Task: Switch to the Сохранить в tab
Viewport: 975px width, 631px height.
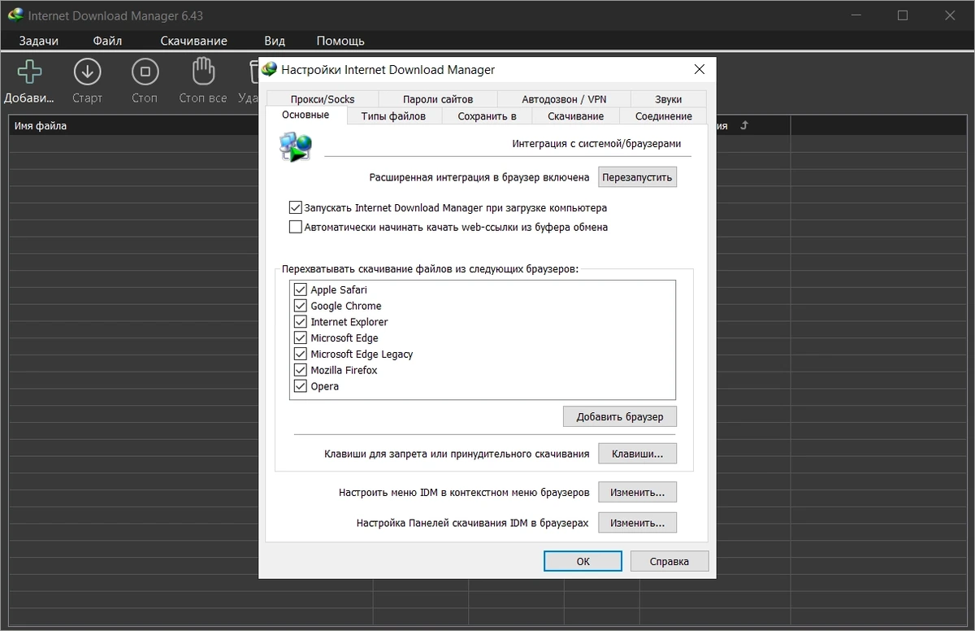Action: click(487, 116)
